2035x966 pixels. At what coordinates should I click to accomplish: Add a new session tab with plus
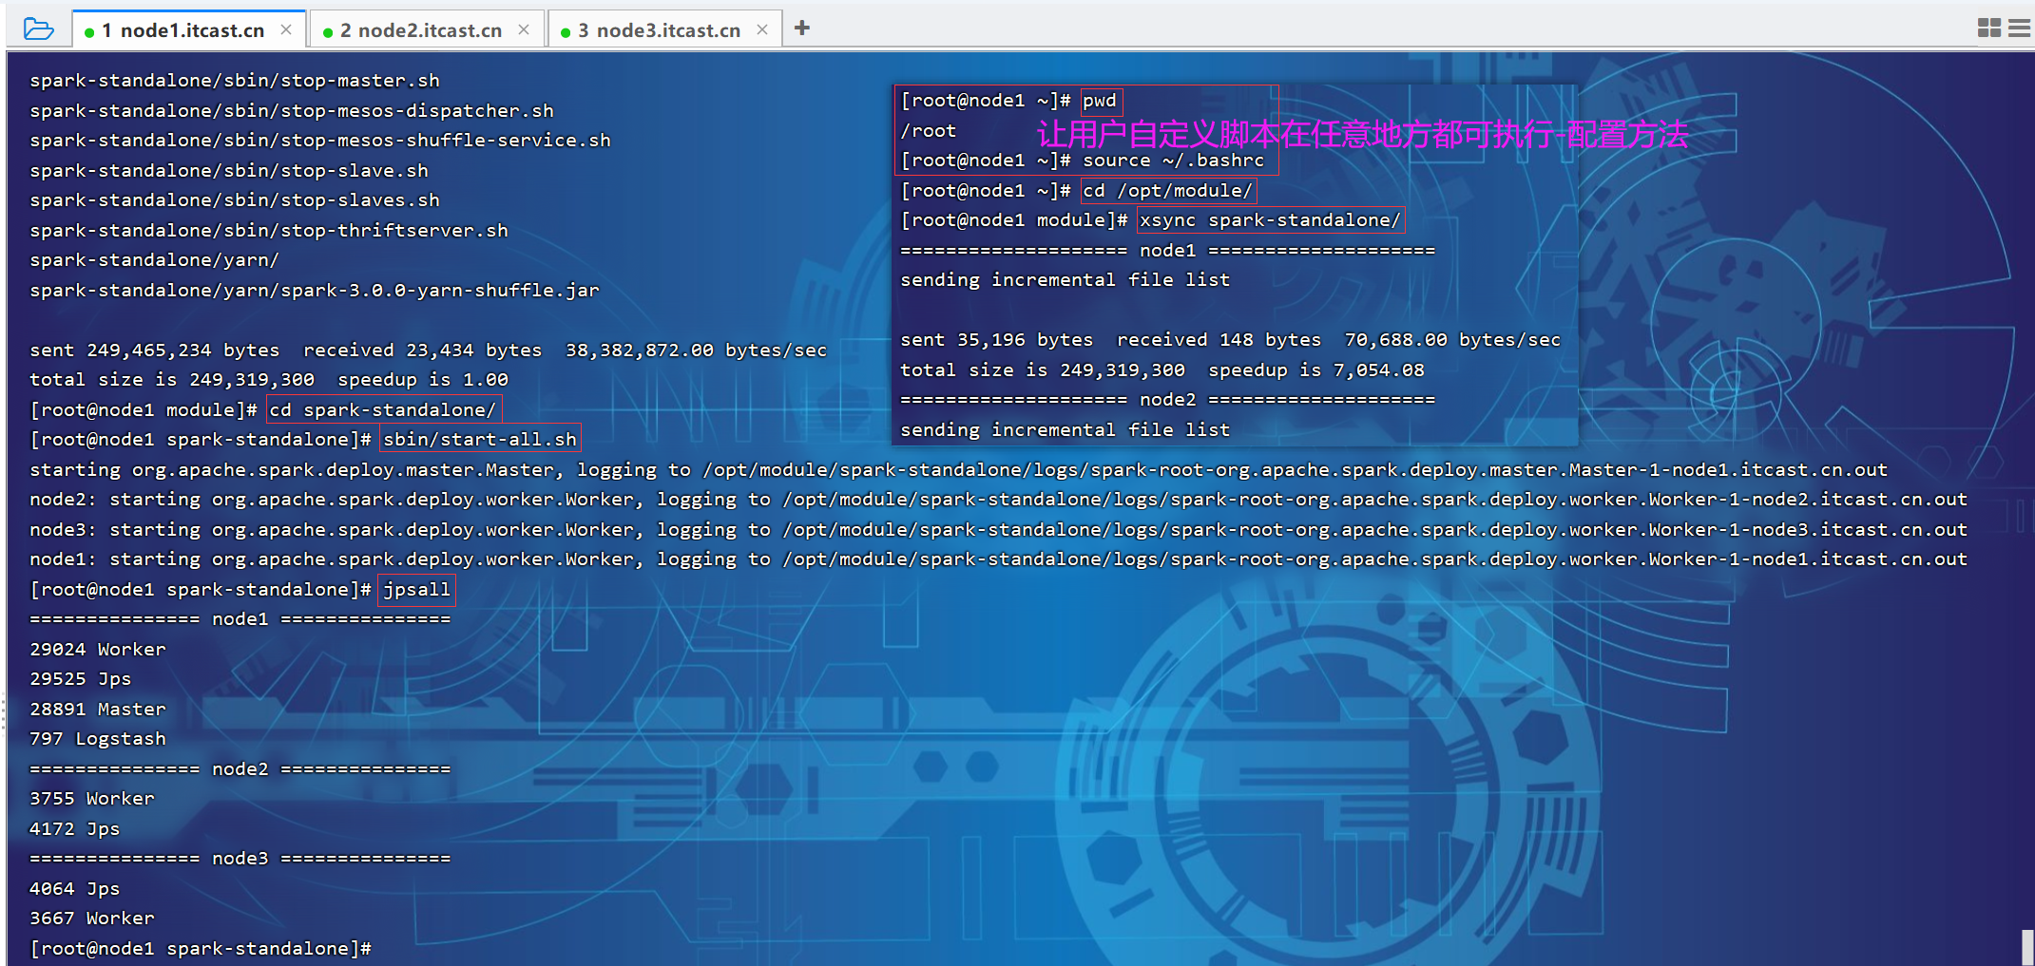(x=802, y=28)
